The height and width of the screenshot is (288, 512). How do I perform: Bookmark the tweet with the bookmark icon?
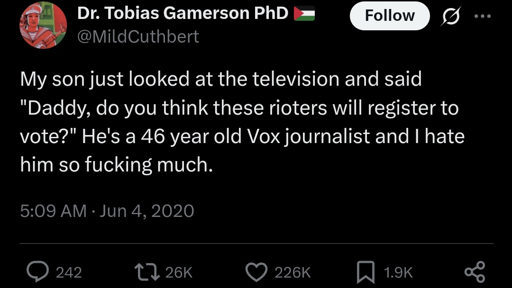[x=366, y=272]
